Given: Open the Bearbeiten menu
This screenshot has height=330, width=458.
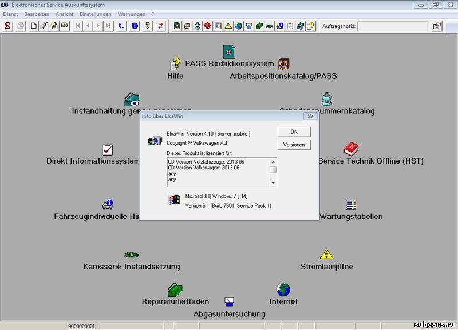Looking at the screenshot, I should tap(37, 14).
